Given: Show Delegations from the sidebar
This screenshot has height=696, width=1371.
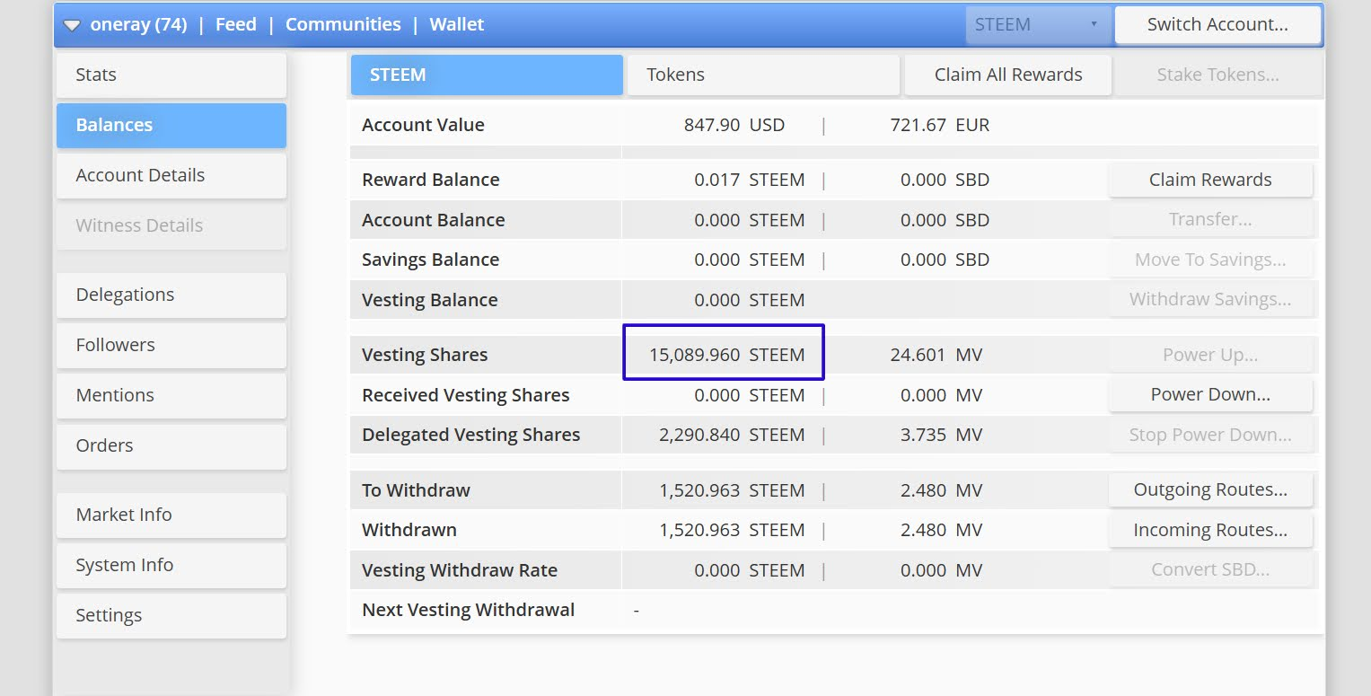Looking at the screenshot, I should pos(171,295).
